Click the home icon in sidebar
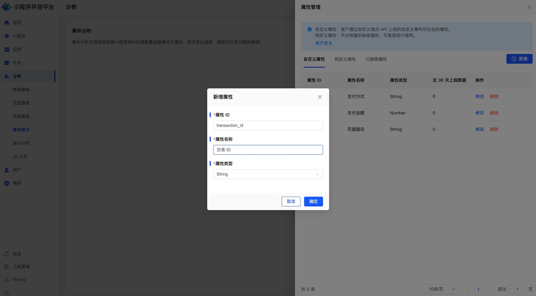The image size is (536, 296). click(7, 23)
